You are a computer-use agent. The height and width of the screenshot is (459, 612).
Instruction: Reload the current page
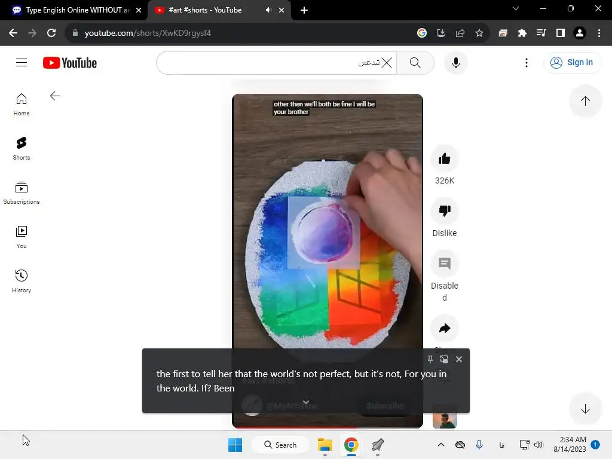51,33
